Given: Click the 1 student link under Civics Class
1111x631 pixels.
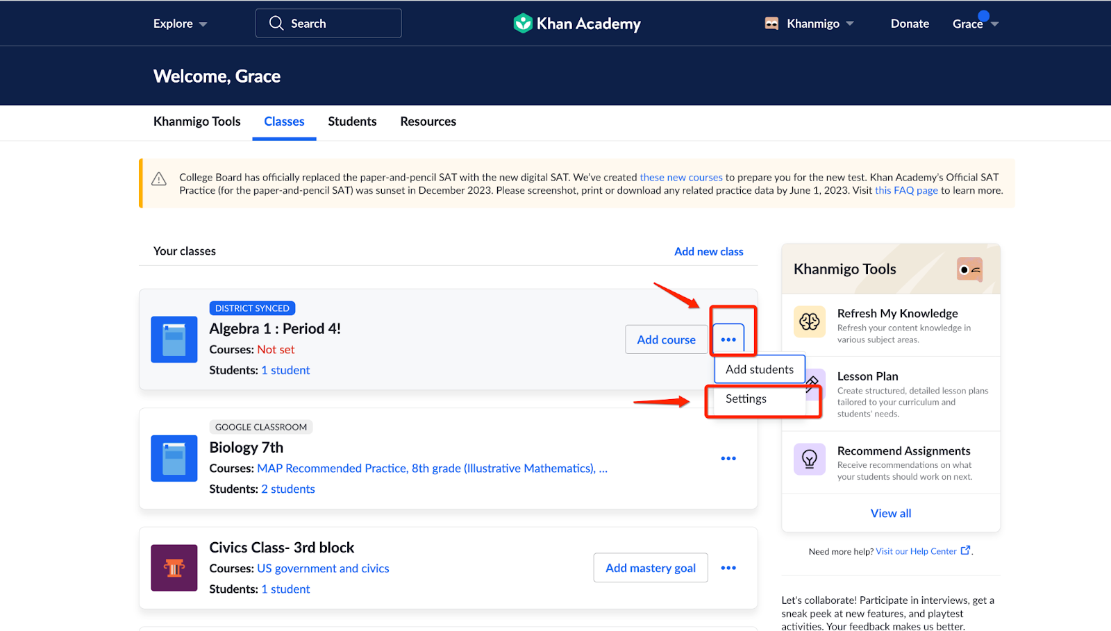Looking at the screenshot, I should click(x=285, y=589).
